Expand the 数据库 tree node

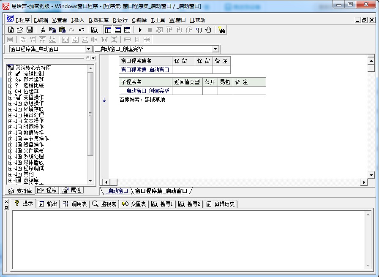point(11,180)
